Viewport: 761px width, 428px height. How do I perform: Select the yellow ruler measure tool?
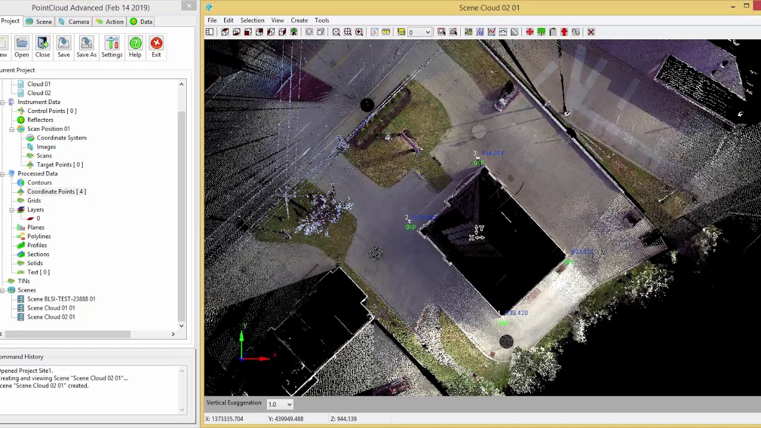coord(386,32)
